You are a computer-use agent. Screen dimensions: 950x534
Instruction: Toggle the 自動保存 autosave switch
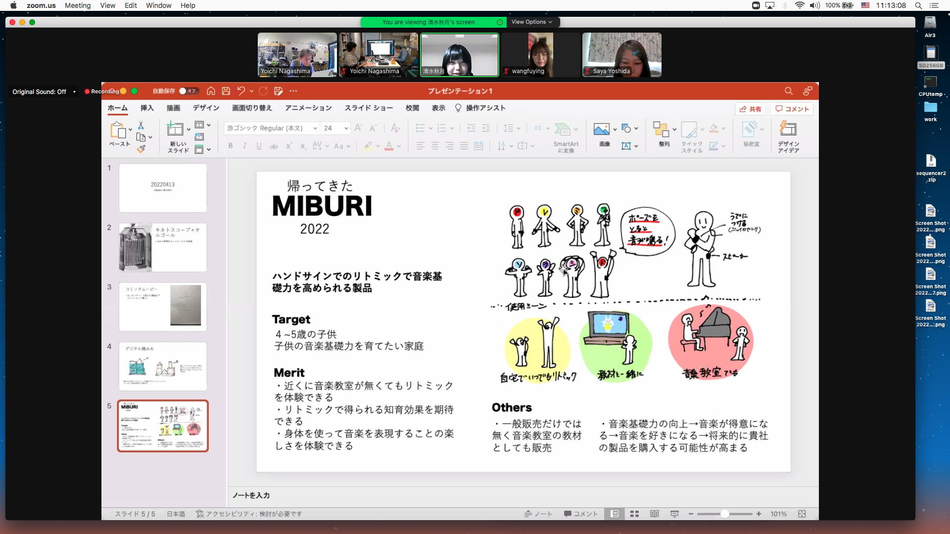coord(188,91)
